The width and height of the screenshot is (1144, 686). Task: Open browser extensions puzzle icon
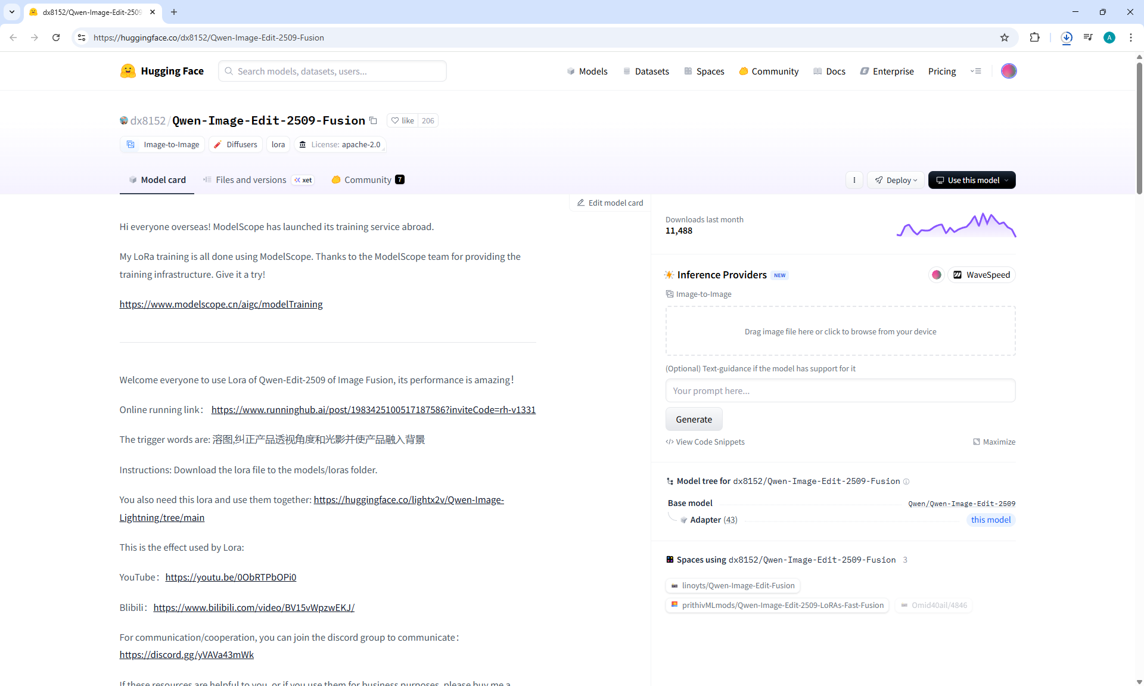click(x=1034, y=38)
